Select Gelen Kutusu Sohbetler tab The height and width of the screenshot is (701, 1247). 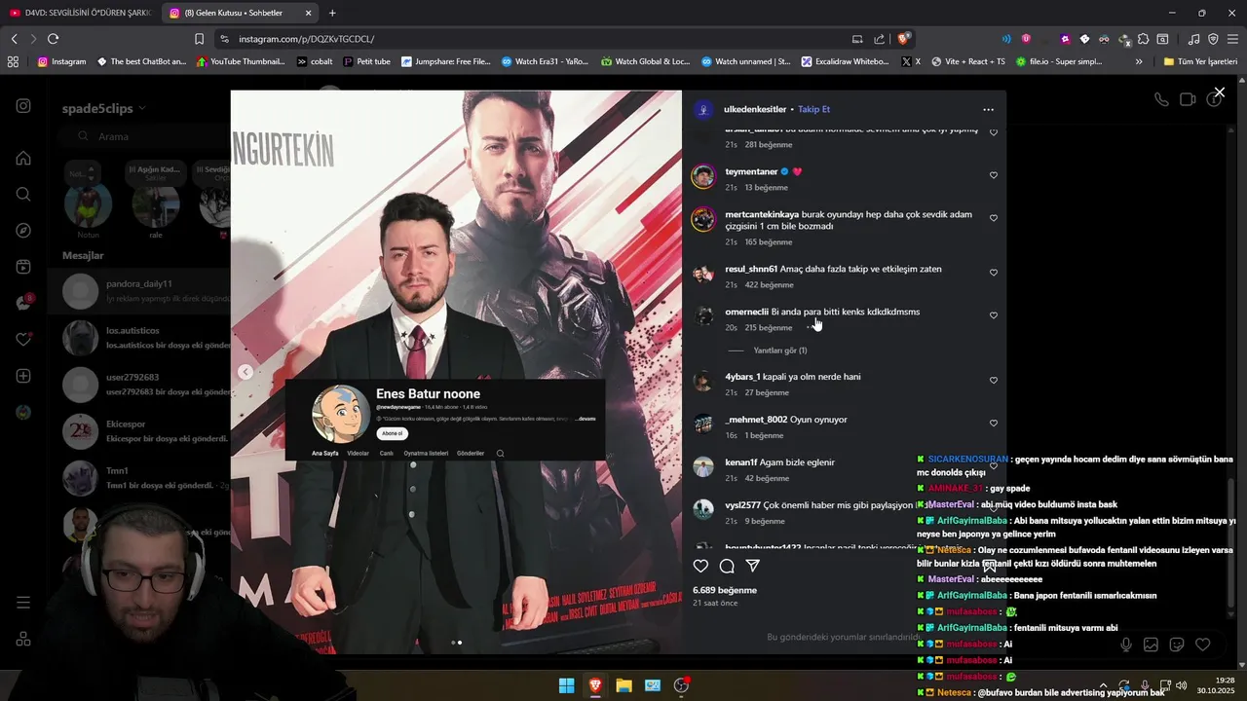coord(240,13)
